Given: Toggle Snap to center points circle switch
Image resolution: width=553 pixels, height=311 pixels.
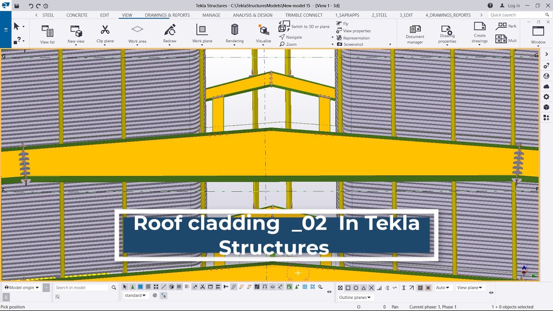Looking at the screenshot, I should [356, 288].
